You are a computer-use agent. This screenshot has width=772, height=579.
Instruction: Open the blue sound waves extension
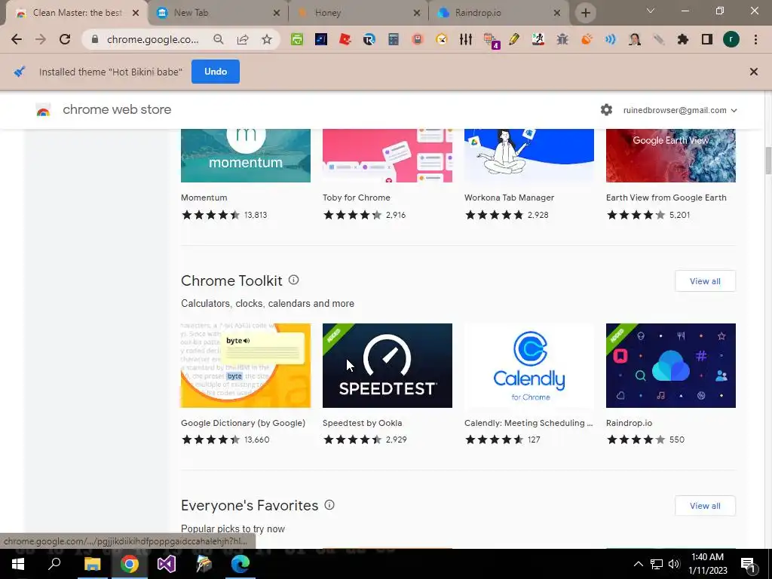611,39
